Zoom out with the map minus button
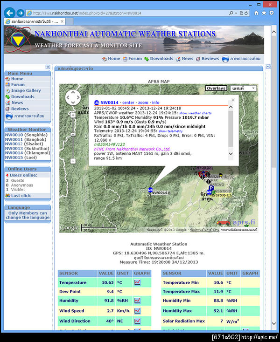Viewport: 280px width, 342px height. [x=73, y=161]
